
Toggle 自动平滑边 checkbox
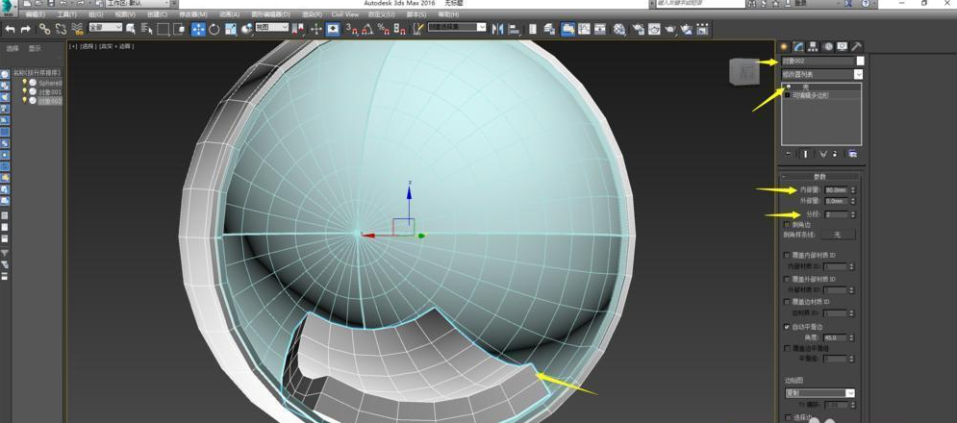[x=787, y=327]
